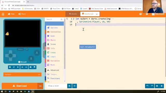Viewport: 166px width, 93px height.
Task: Launch simulator in full screen
Action: tap(34, 67)
